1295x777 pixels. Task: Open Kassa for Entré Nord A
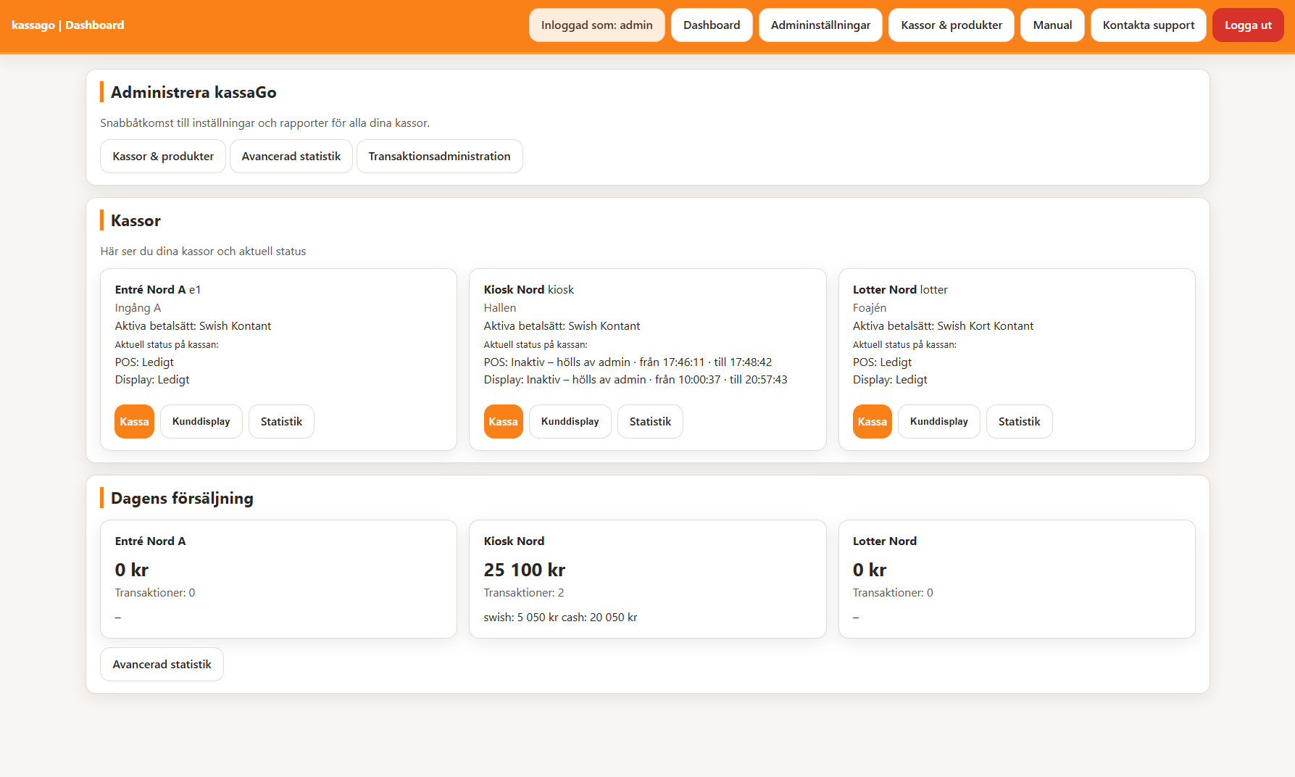tap(134, 422)
